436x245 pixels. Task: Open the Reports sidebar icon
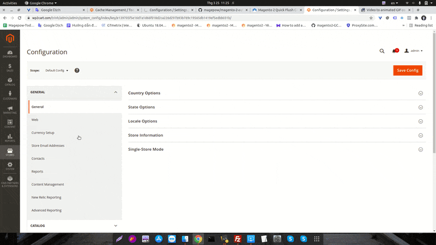click(10, 138)
